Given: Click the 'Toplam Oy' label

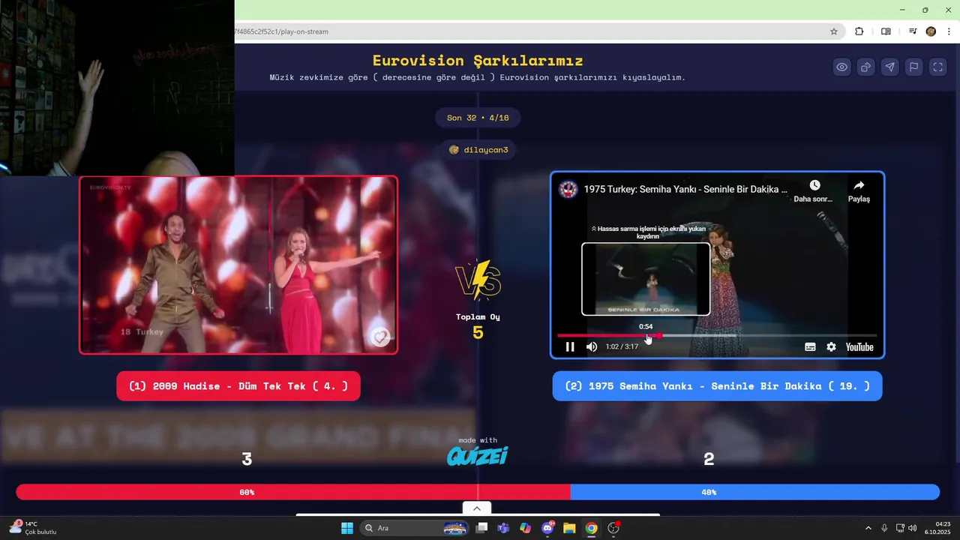Looking at the screenshot, I should point(478,316).
